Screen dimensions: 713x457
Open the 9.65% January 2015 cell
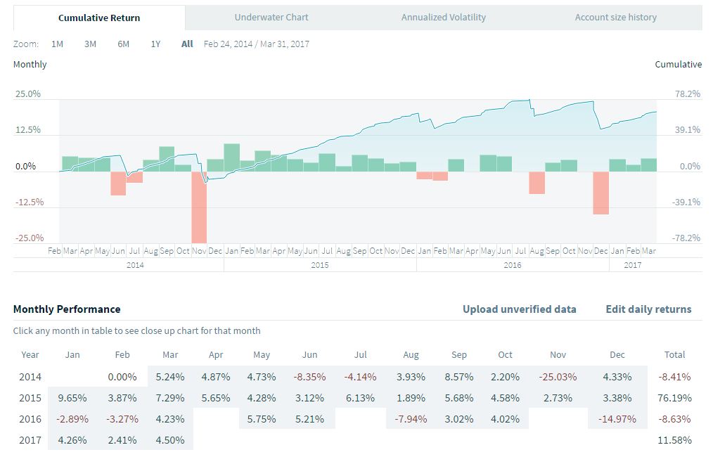tap(72, 398)
